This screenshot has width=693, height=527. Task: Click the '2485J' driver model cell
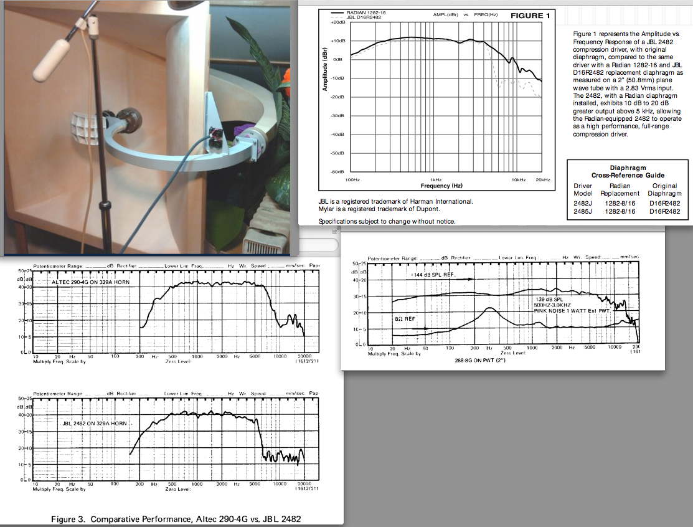click(583, 211)
